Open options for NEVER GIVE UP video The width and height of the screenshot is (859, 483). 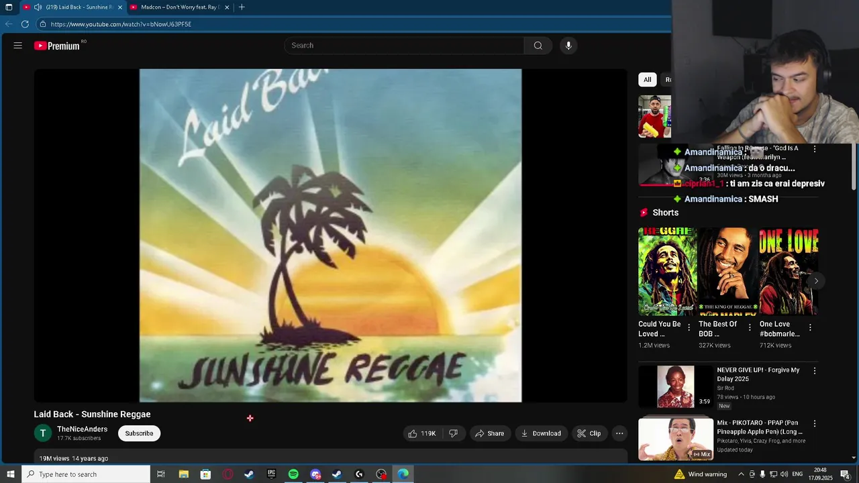tap(815, 371)
